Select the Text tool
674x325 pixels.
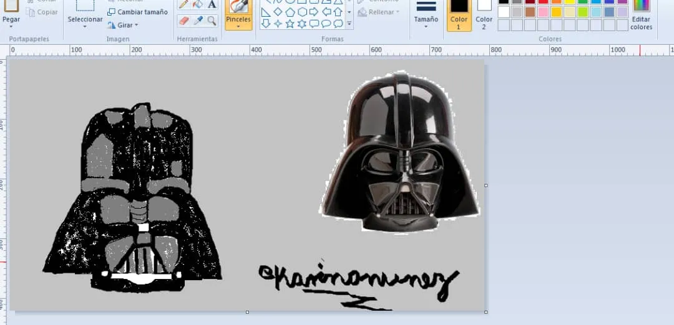(212, 4)
